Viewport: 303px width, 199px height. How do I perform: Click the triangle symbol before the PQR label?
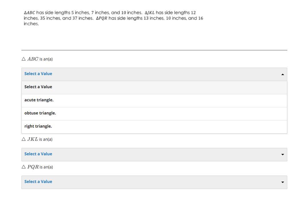pos(24,167)
